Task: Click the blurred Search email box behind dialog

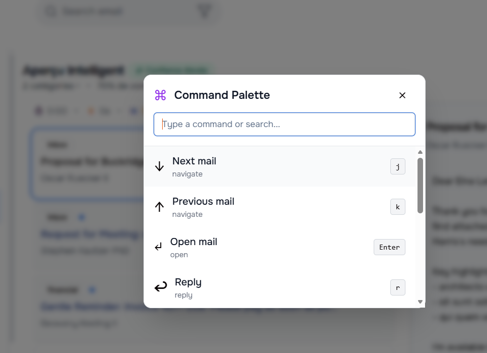Action: 121,11
